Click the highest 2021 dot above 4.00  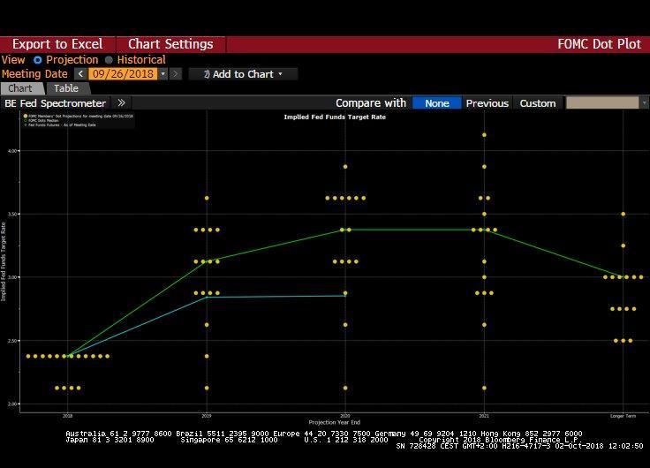[x=484, y=135]
